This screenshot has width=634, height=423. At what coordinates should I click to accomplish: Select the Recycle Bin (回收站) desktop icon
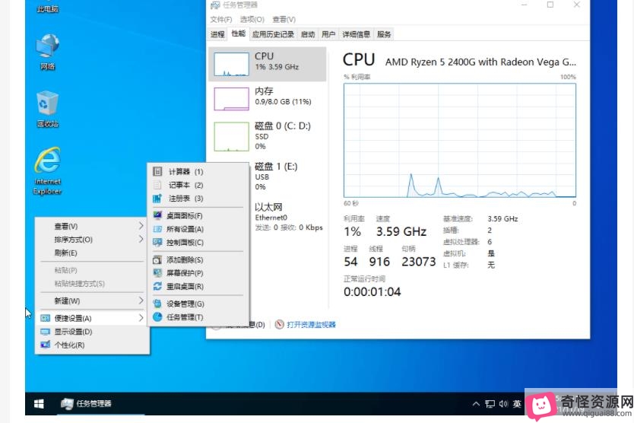48,110
